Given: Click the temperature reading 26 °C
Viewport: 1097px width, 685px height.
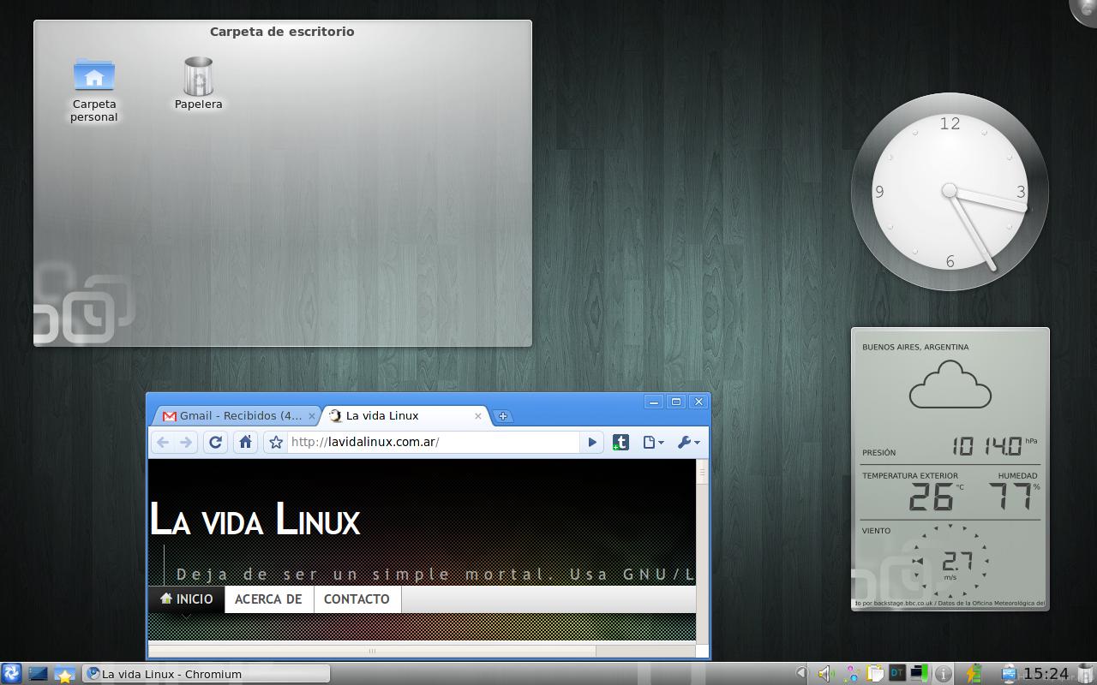Looking at the screenshot, I should pyautogui.click(x=936, y=497).
